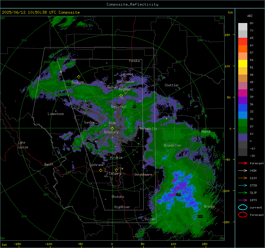Click the yellow diamond marker below Cochrane
Image resolution: width=265 pixels, height=248 pixels.
click(x=101, y=170)
